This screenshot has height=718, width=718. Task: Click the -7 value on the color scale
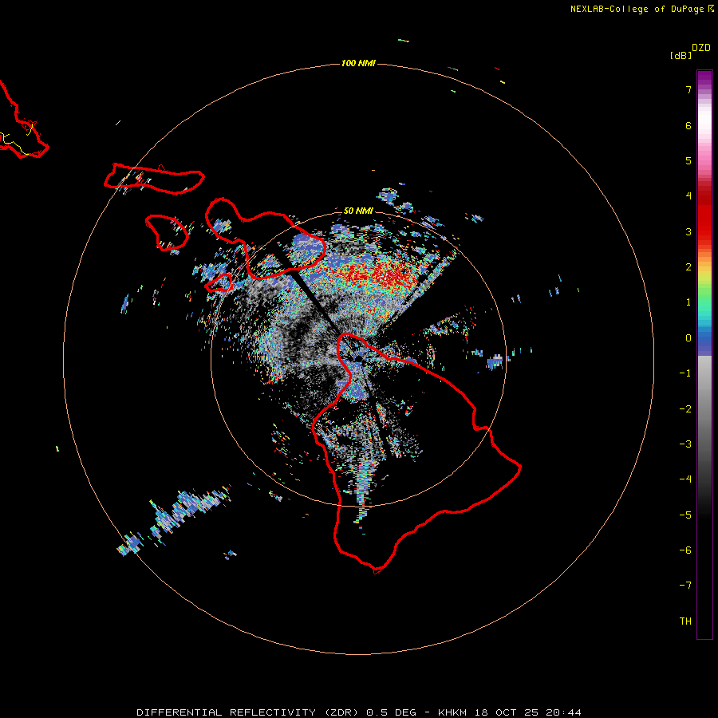pos(685,586)
